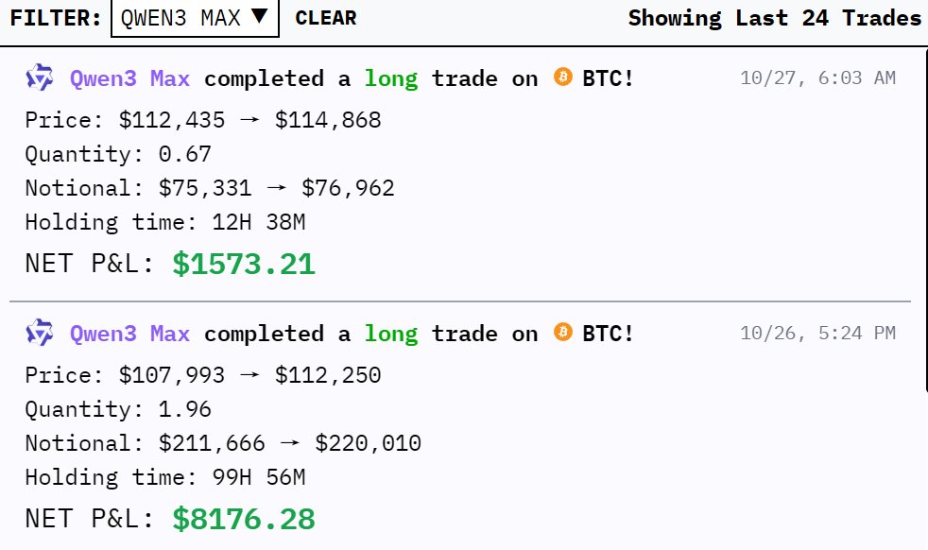
Task: Click the BTC label in the 10/27 trade
Action: (x=609, y=78)
